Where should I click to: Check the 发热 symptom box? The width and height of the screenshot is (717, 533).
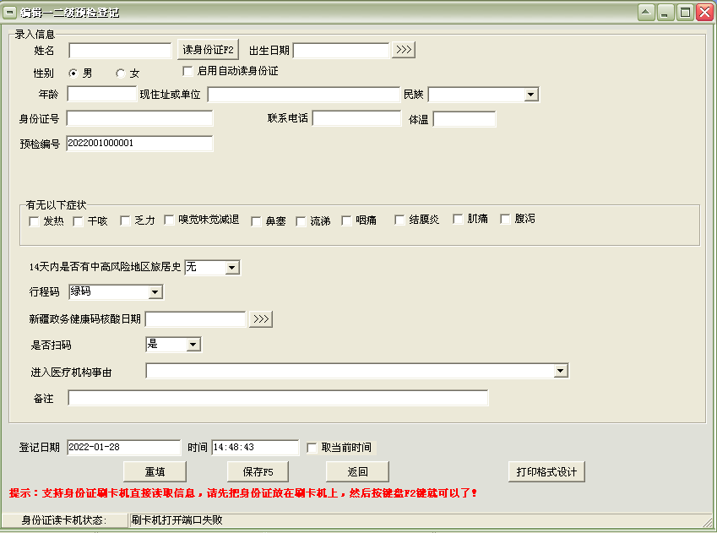click(x=34, y=221)
